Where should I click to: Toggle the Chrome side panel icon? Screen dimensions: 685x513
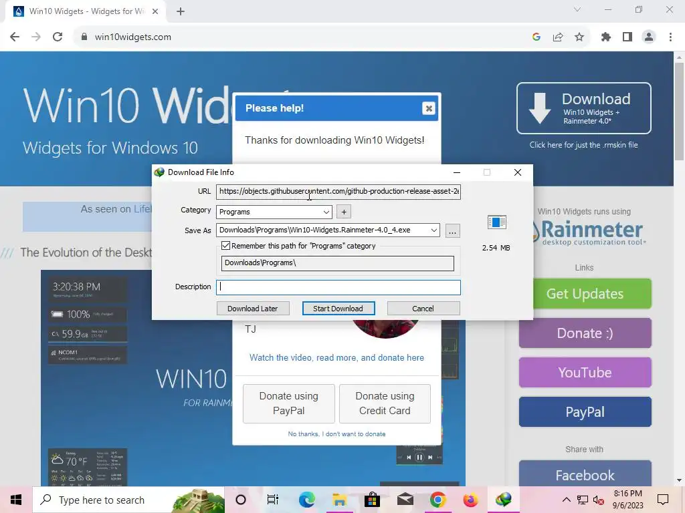tap(627, 37)
